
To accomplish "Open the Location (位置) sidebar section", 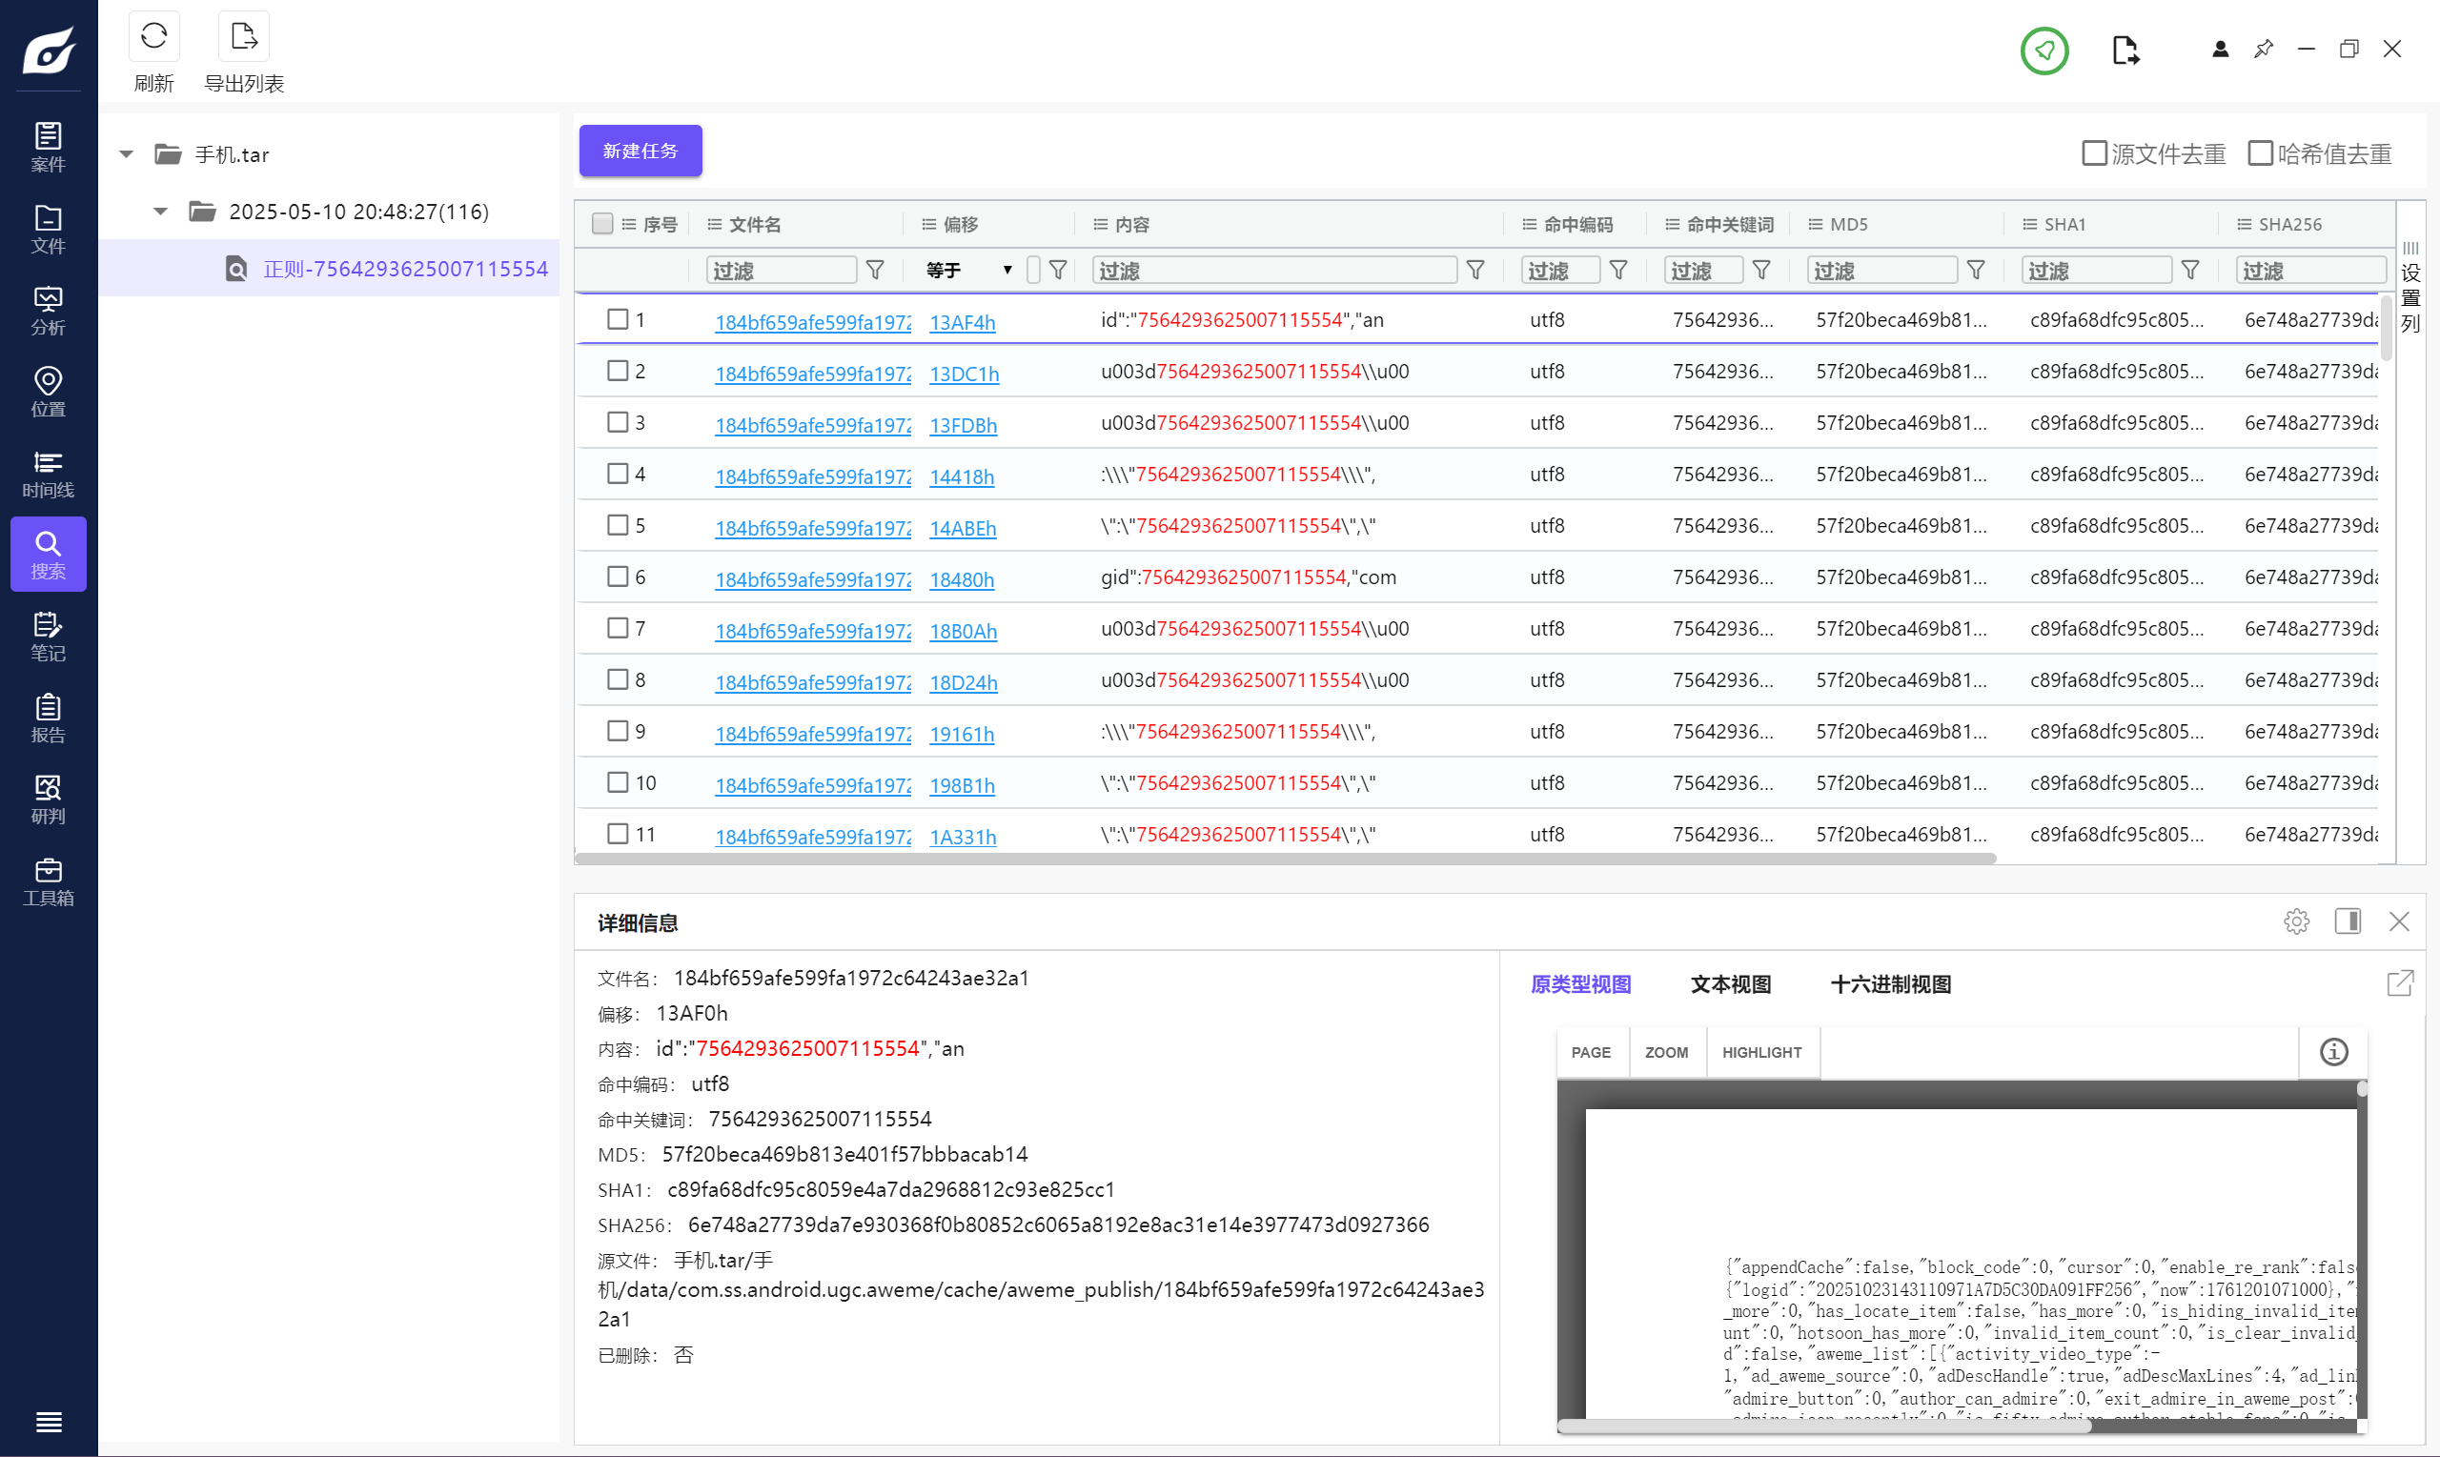I will (x=47, y=392).
